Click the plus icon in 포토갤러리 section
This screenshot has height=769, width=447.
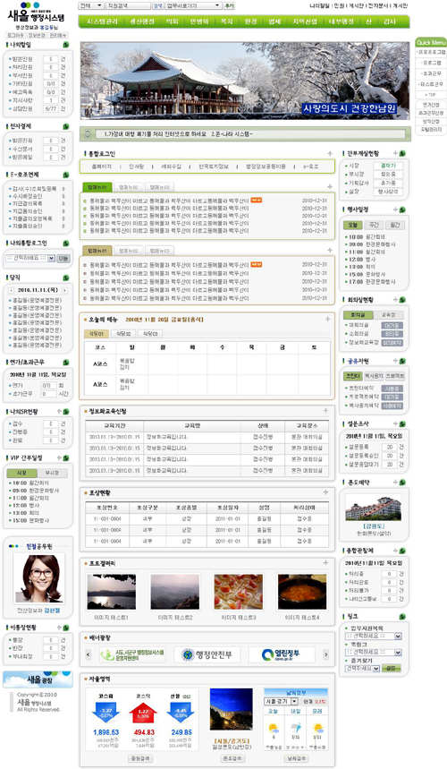pos(325,563)
